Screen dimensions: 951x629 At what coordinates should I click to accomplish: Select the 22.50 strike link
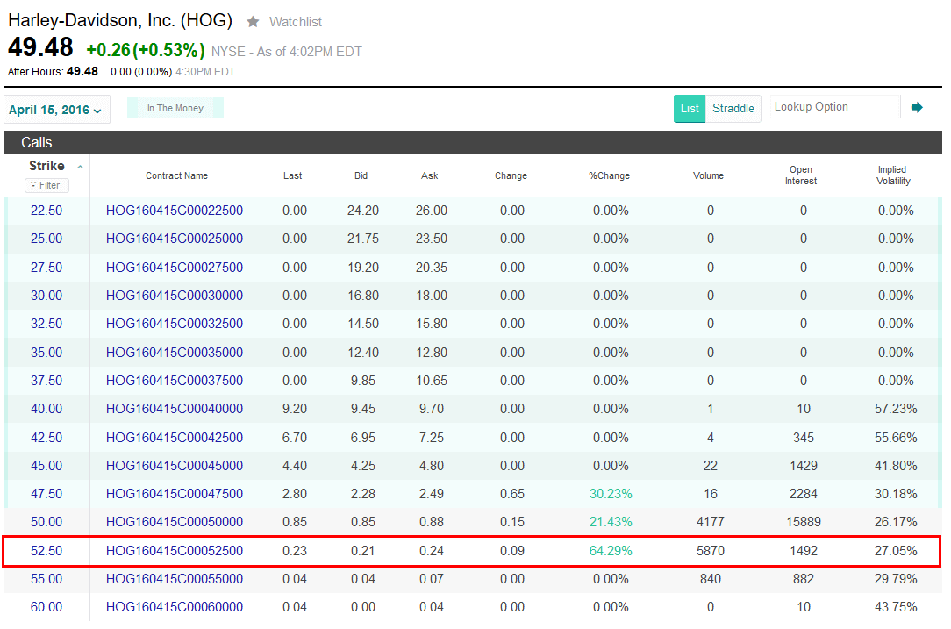46,211
